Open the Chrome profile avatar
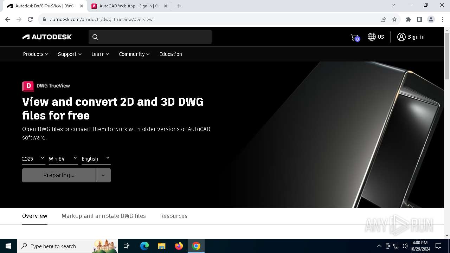The height and width of the screenshot is (253, 450). point(431,19)
